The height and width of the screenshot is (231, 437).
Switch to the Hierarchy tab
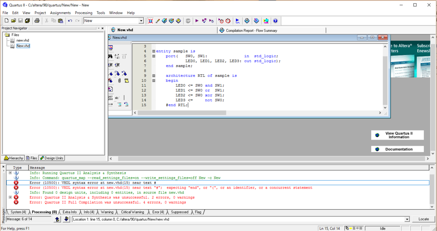tap(14, 158)
